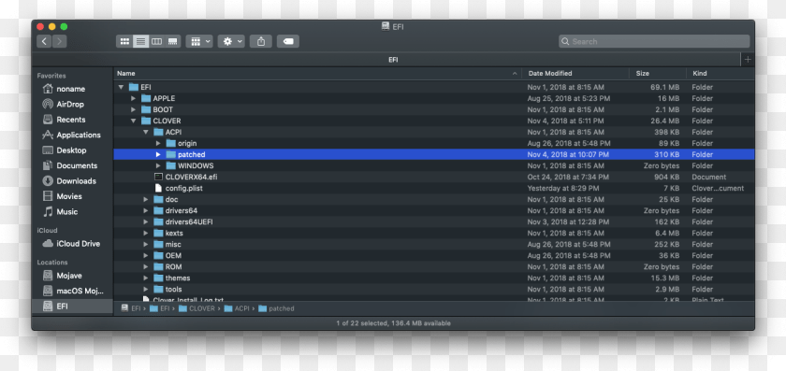Switch to list view in the toolbar
The height and width of the screenshot is (371, 786).
[x=141, y=41]
